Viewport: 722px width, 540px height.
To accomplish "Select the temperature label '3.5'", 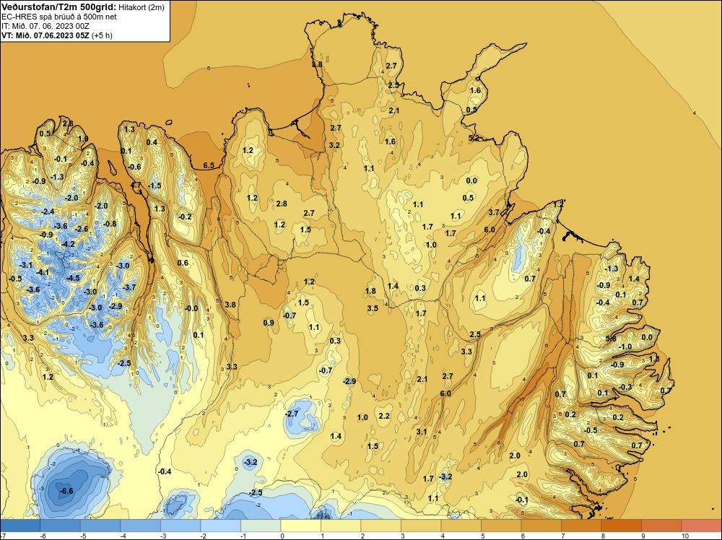I will pos(373,308).
